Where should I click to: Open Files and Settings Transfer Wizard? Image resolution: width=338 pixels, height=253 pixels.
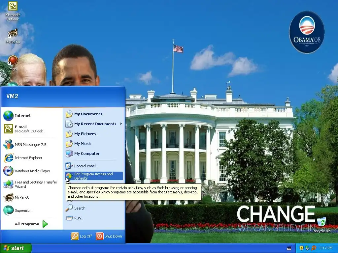pyautogui.click(x=31, y=184)
